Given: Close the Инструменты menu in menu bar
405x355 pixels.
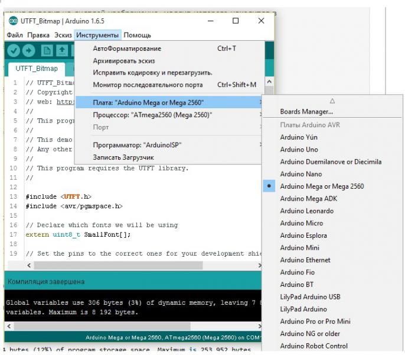Looking at the screenshot, I should pos(97,35).
